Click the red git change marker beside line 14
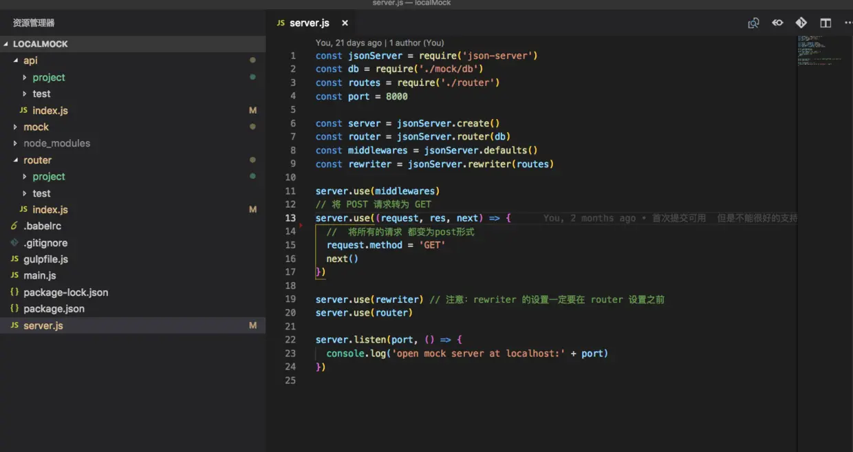This screenshot has width=853, height=452. coord(301,226)
